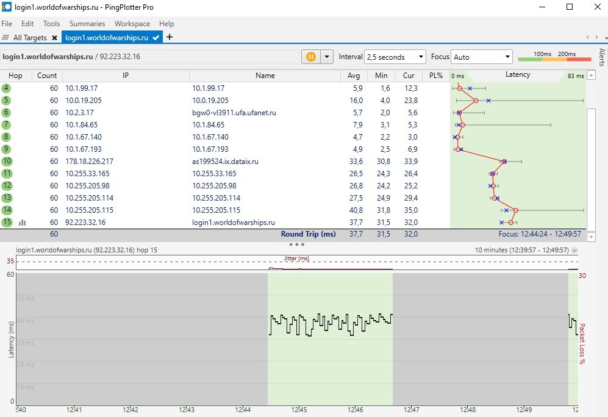Click the tab scroll right arrow
Image resolution: width=608 pixels, height=417 pixels.
598,38
